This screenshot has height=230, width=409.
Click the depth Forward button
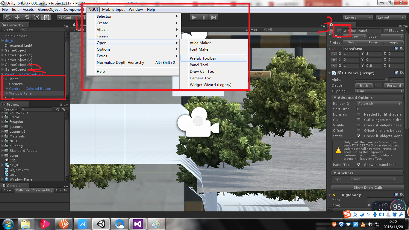[x=394, y=85]
